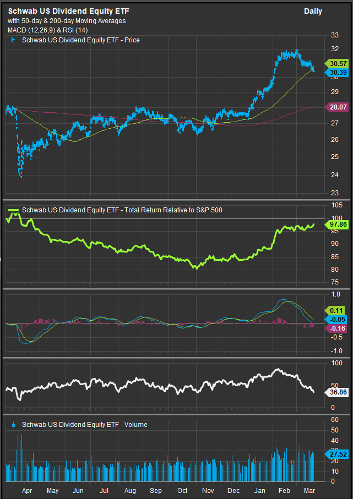The height and width of the screenshot is (499, 353).
Task: Select the Oct marker on the time axis
Action: 182,491
